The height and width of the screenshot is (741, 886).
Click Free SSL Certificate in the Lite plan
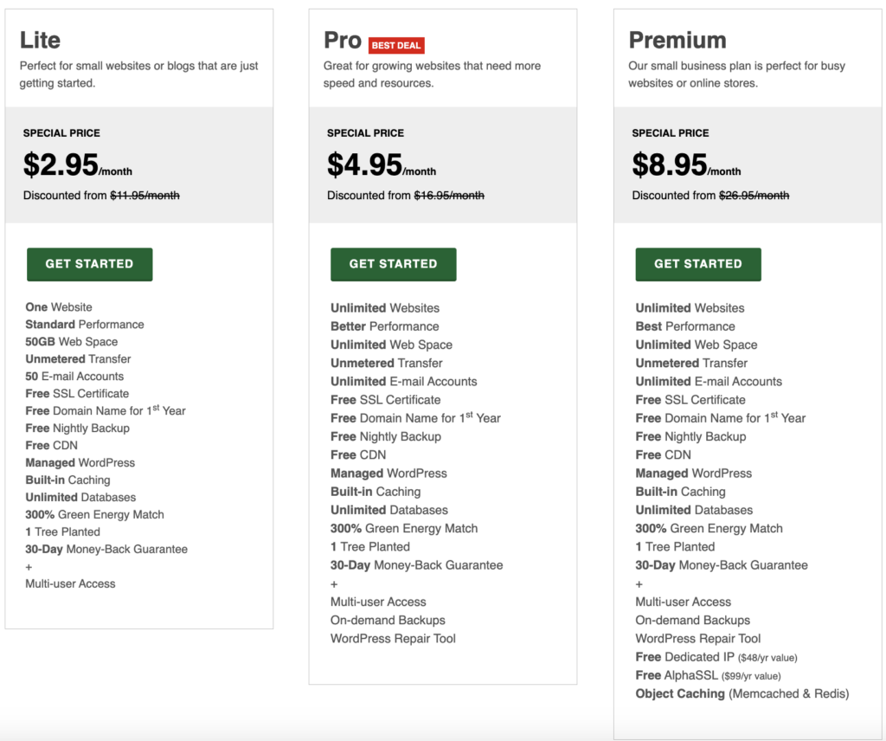click(76, 393)
